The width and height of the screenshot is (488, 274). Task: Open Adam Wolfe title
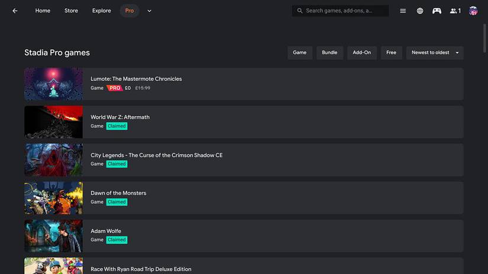pyautogui.click(x=106, y=231)
